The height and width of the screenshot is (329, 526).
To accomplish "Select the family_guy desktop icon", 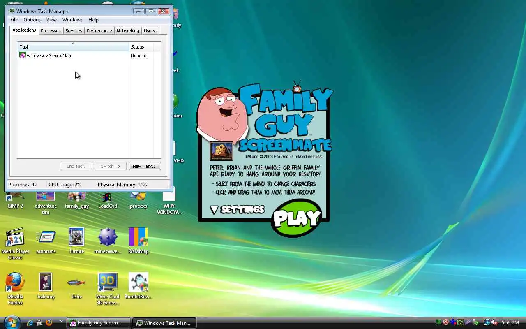I will pos(77,200).
